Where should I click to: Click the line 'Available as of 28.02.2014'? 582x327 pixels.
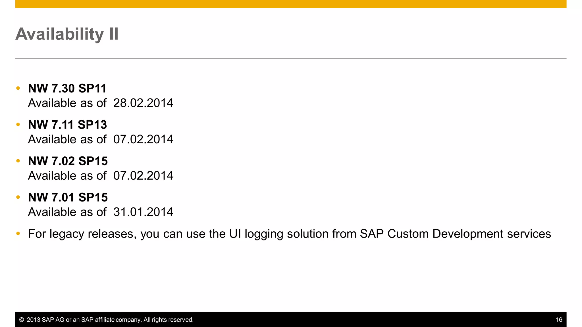tap(101, 103)
